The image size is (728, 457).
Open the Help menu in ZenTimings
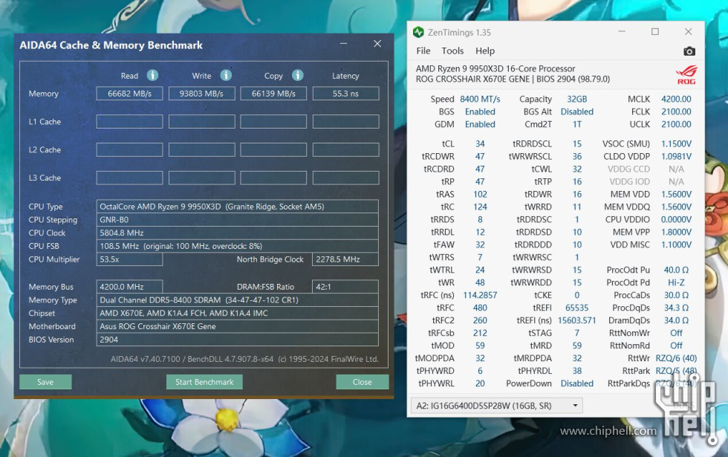[x=484, y=51]
